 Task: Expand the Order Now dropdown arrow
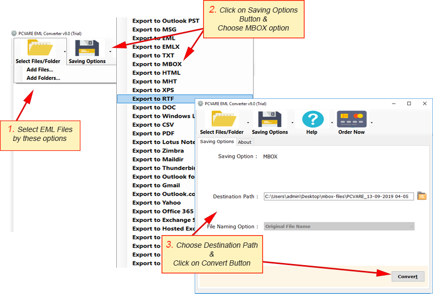(371, 123)
